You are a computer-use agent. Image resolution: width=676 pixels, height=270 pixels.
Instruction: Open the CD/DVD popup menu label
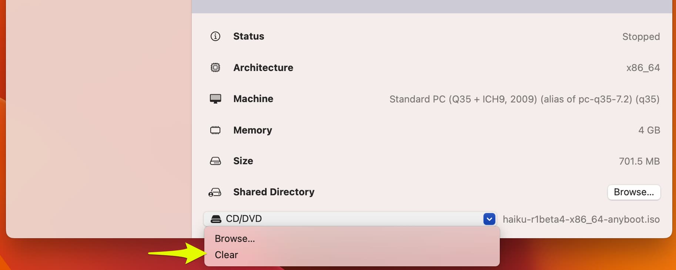point(244,219)
